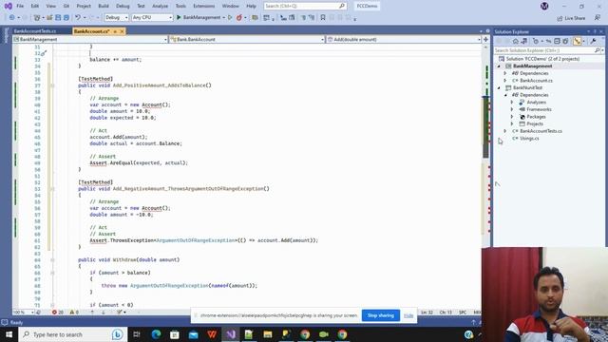Open the BankManagement project dropdown in navigation bar
Viewport: 608px width, 342px height.
point(90,39)
